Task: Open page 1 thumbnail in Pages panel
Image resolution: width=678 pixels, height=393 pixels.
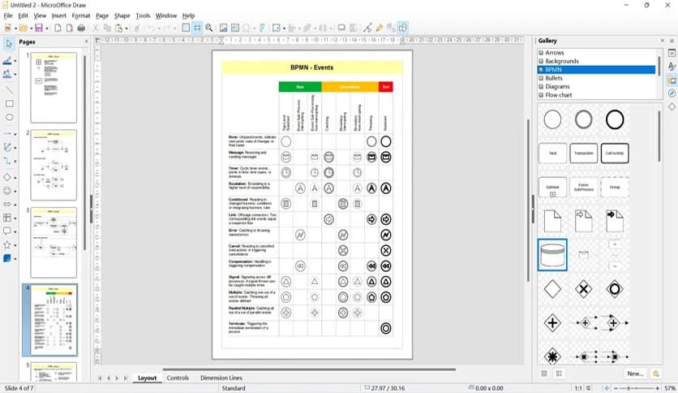Action: pos(54,88)
